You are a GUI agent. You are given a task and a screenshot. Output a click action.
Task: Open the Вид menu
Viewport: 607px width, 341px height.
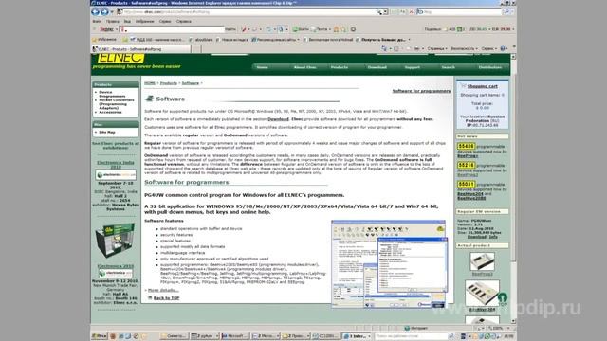[127, 21]
